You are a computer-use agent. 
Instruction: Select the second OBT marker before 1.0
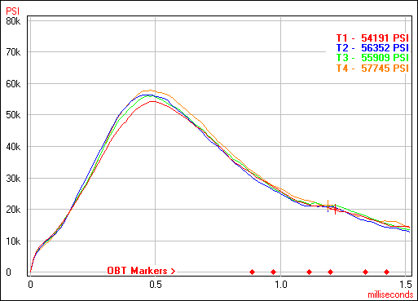tap(273, 272)
